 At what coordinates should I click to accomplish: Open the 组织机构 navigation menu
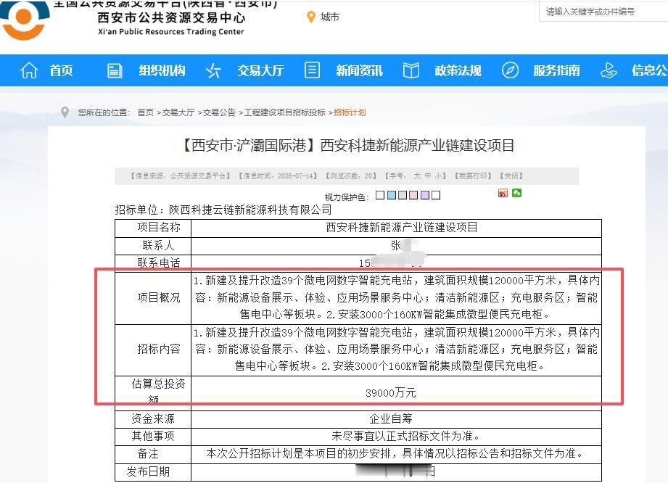coord(162,70)
